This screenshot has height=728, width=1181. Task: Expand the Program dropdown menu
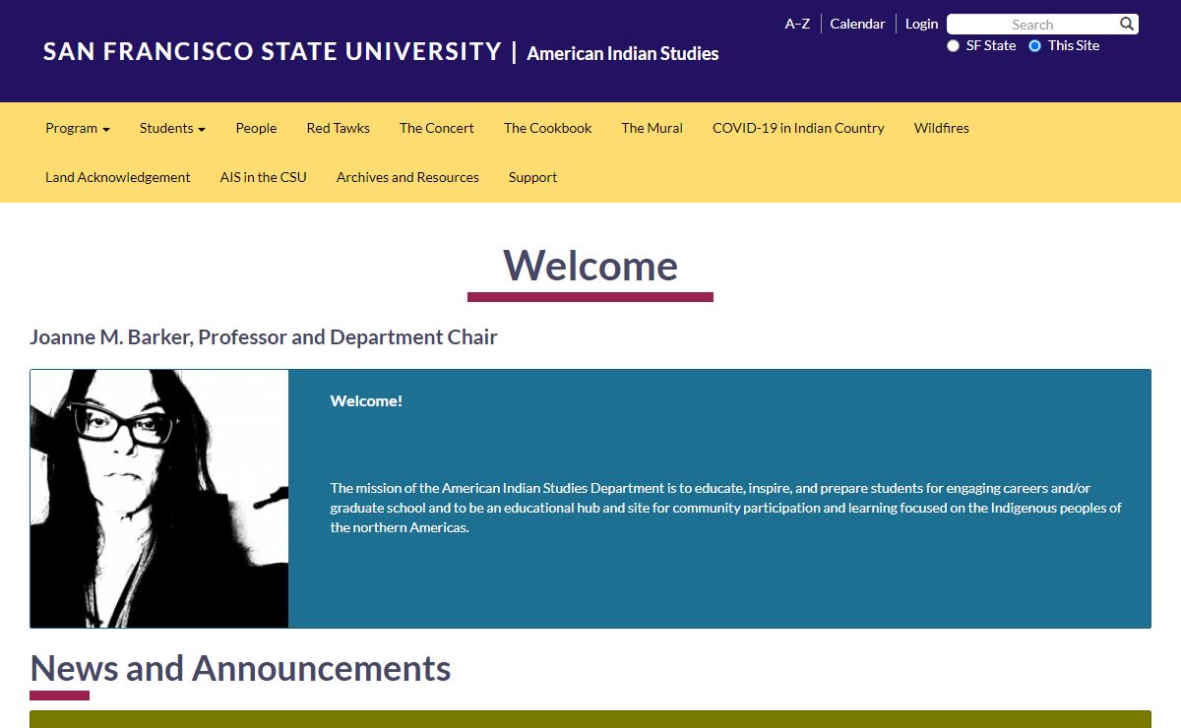coord(78,128)
